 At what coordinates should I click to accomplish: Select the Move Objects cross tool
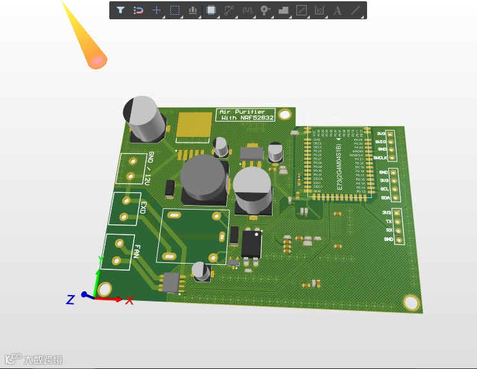[x=156, y=10]
